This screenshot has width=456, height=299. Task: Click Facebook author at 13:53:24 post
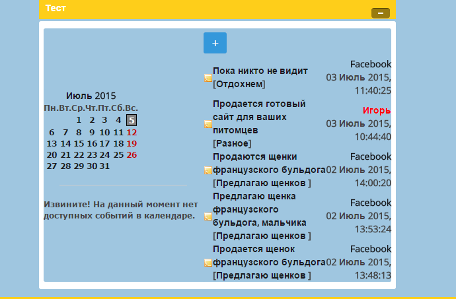(371, 203)
